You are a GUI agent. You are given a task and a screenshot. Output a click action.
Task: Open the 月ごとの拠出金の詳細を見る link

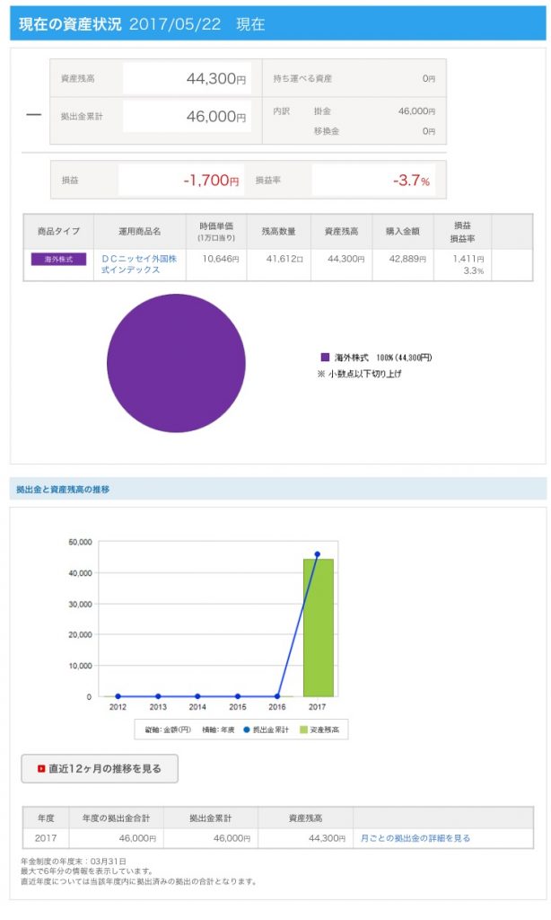click(x=415, y=838)
